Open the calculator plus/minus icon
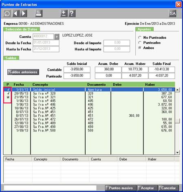The width and height of the screenshot is (183, 192). click(x=64, y=13)
